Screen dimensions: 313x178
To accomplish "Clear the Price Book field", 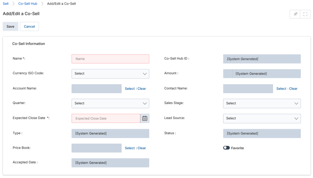I will 142,148.
